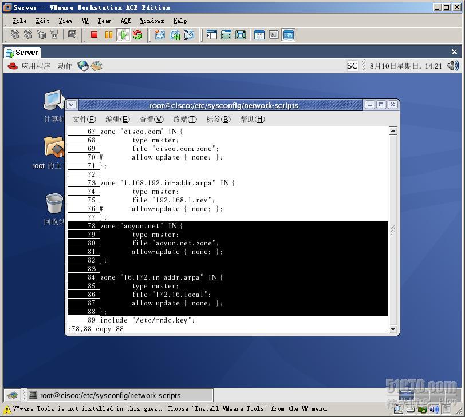Open terminal 编辑(E) menu

118,120
